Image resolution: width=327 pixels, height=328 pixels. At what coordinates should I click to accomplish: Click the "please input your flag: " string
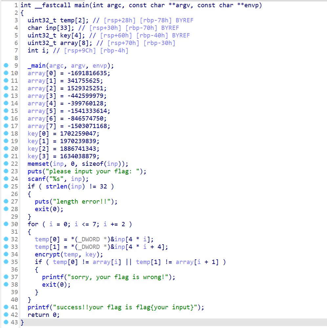[x=93, y=171]
